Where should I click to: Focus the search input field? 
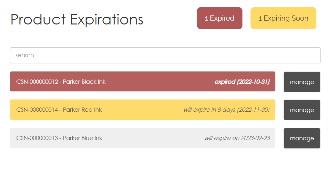tap(165, 55)
